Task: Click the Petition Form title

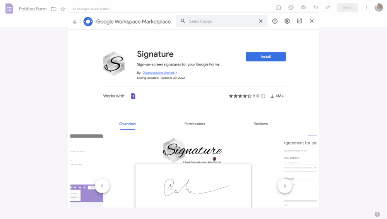Action: [33, 9]
